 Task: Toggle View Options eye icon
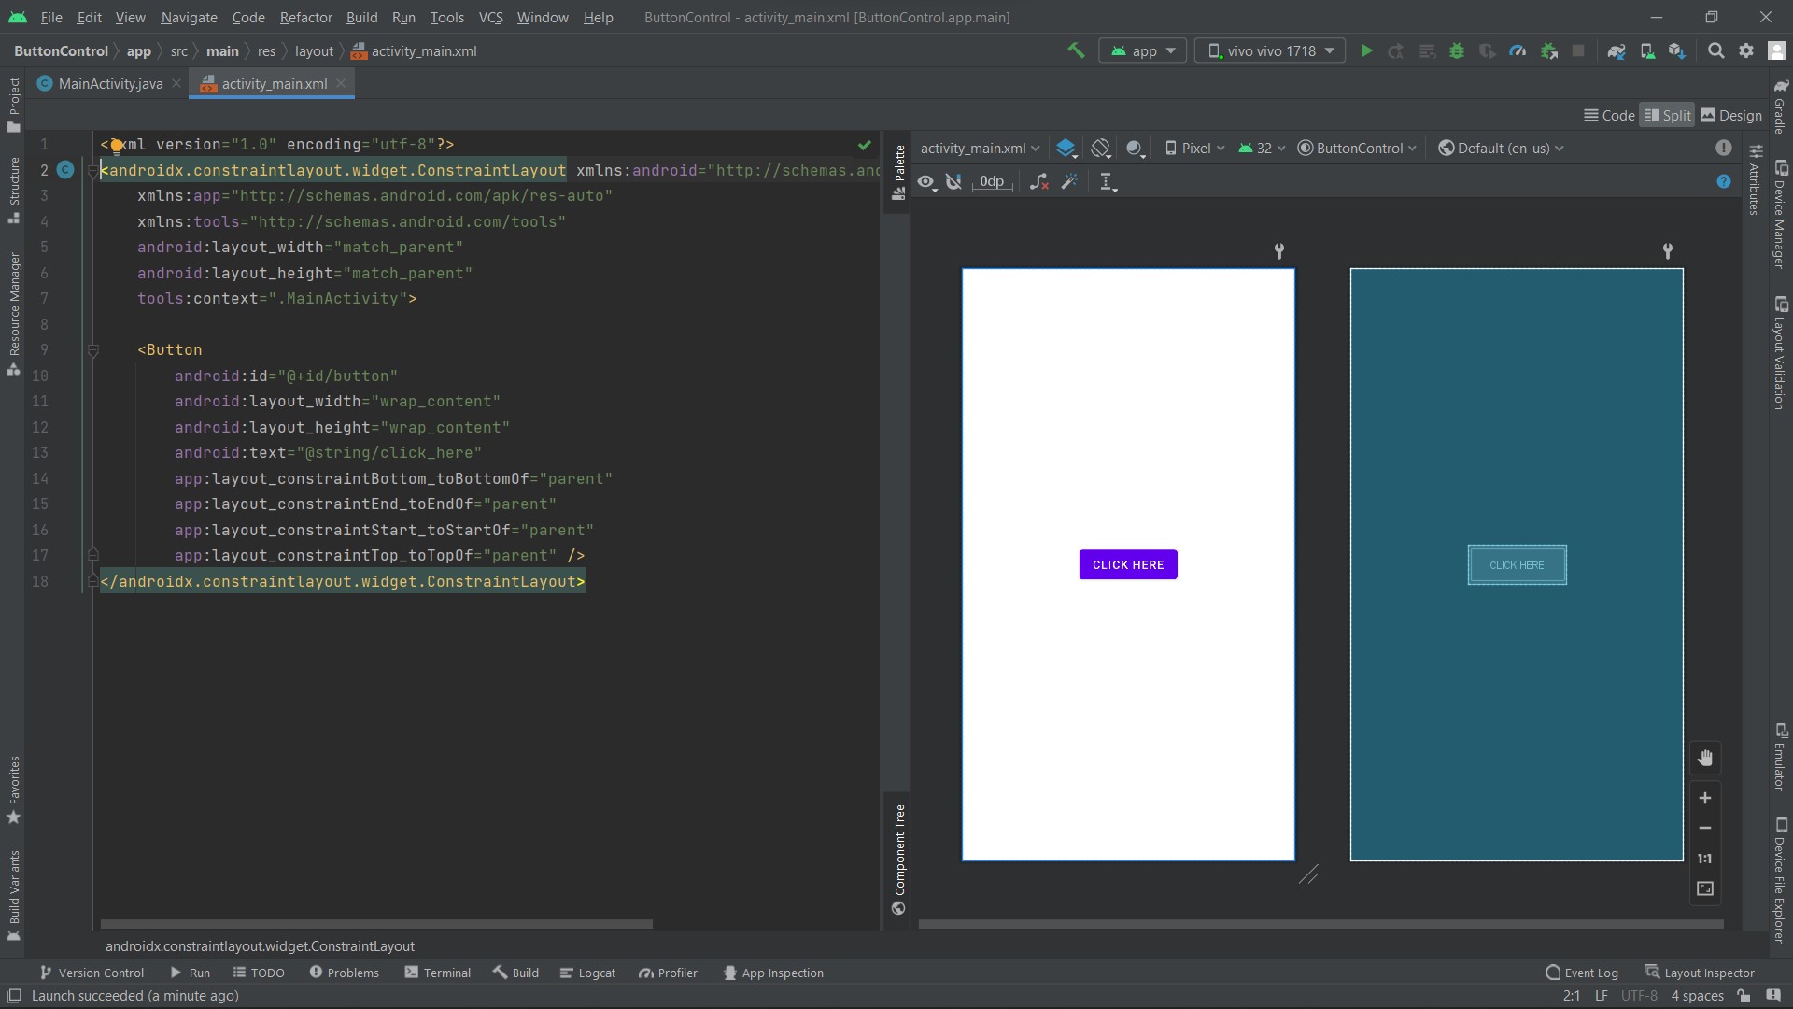click(x=925, y=181)
